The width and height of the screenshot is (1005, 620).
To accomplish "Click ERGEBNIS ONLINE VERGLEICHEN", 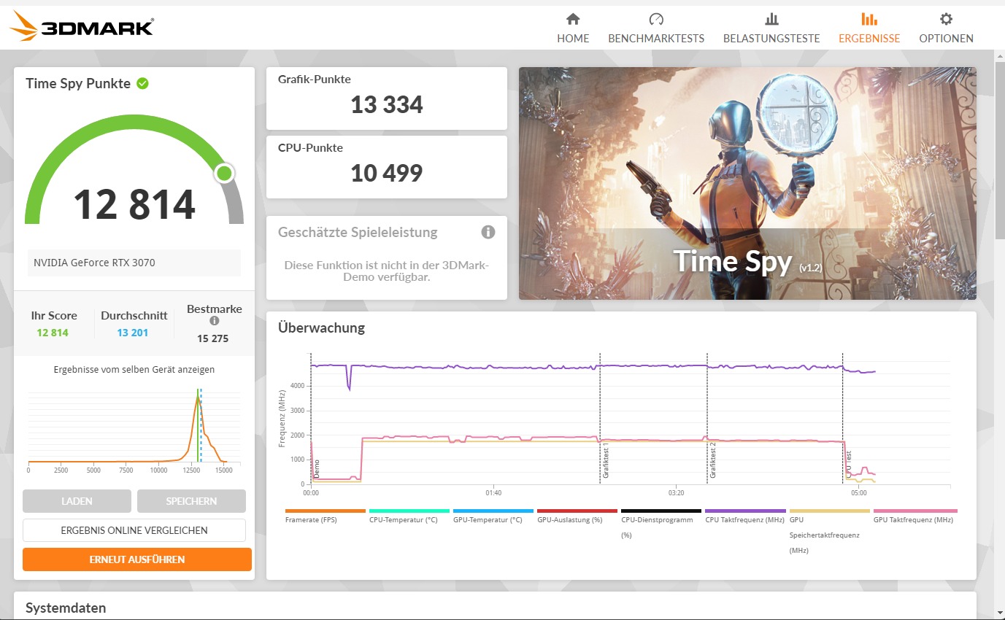I will [134, 530].
